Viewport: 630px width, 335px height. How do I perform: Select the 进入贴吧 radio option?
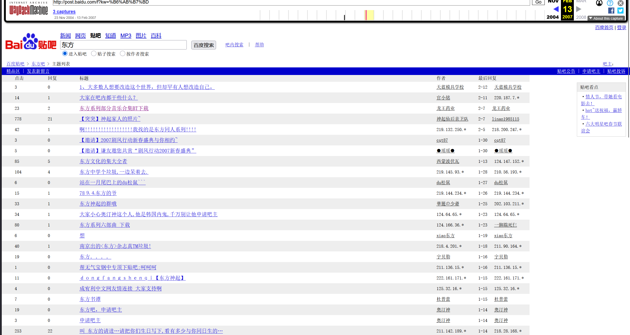(x=65, y=54)
